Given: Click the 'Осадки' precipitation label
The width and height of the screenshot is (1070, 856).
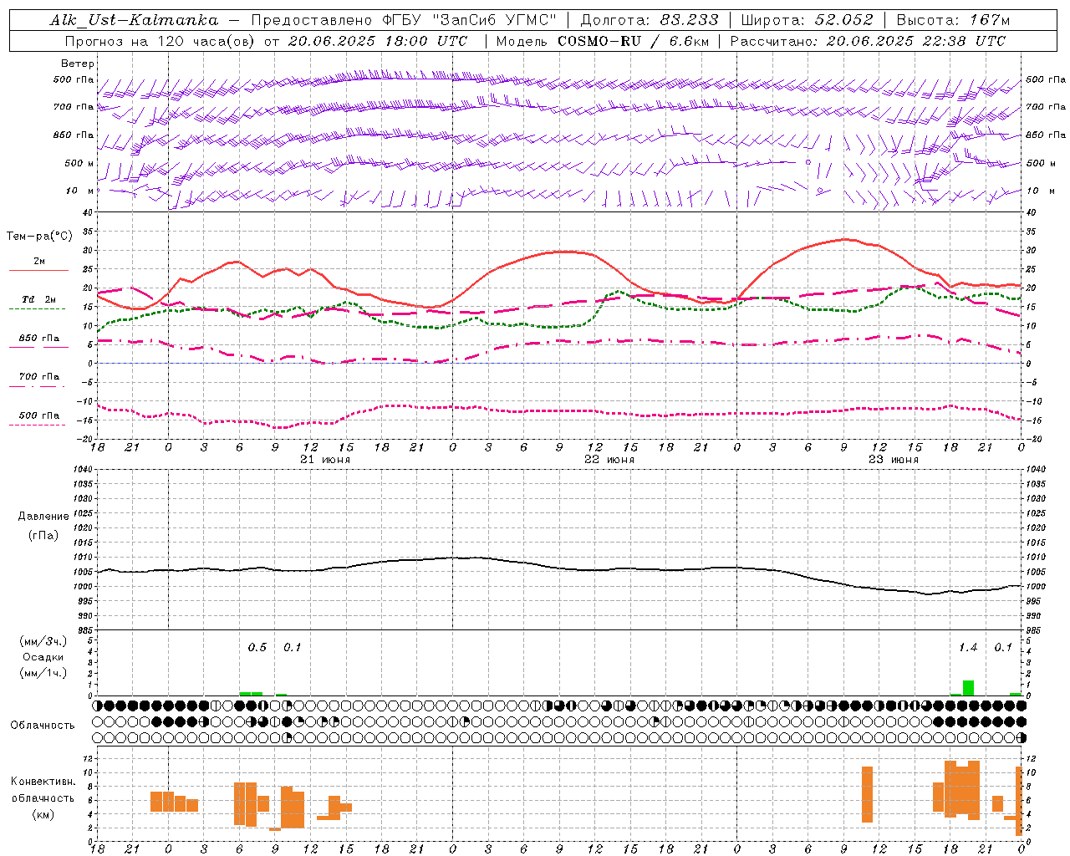Looking at the screenshot, I should click(x=43, y=657).
